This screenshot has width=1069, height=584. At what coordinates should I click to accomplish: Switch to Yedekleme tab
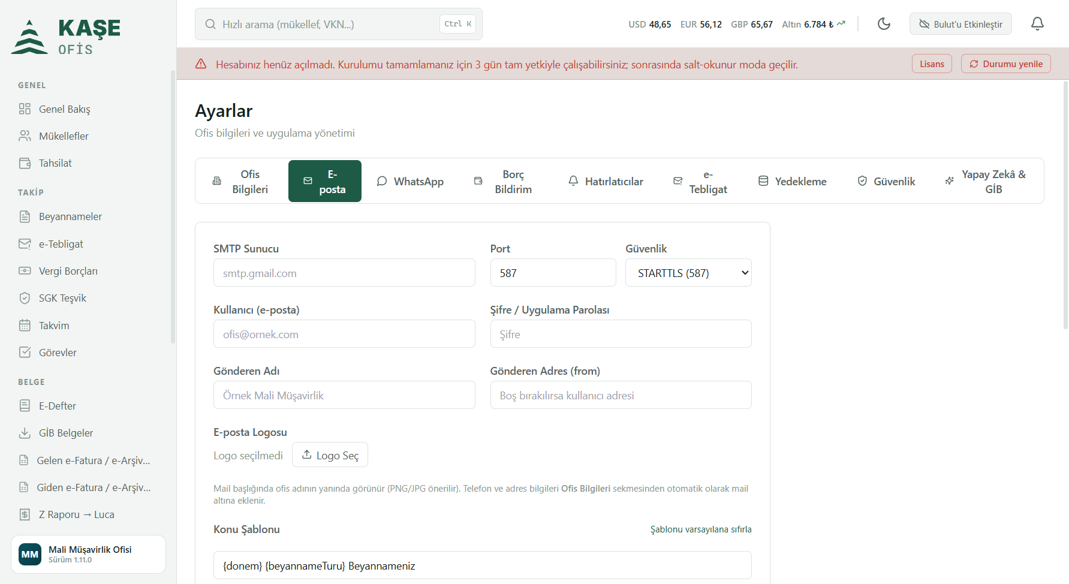pyautogui.click(x=793, y=181)
